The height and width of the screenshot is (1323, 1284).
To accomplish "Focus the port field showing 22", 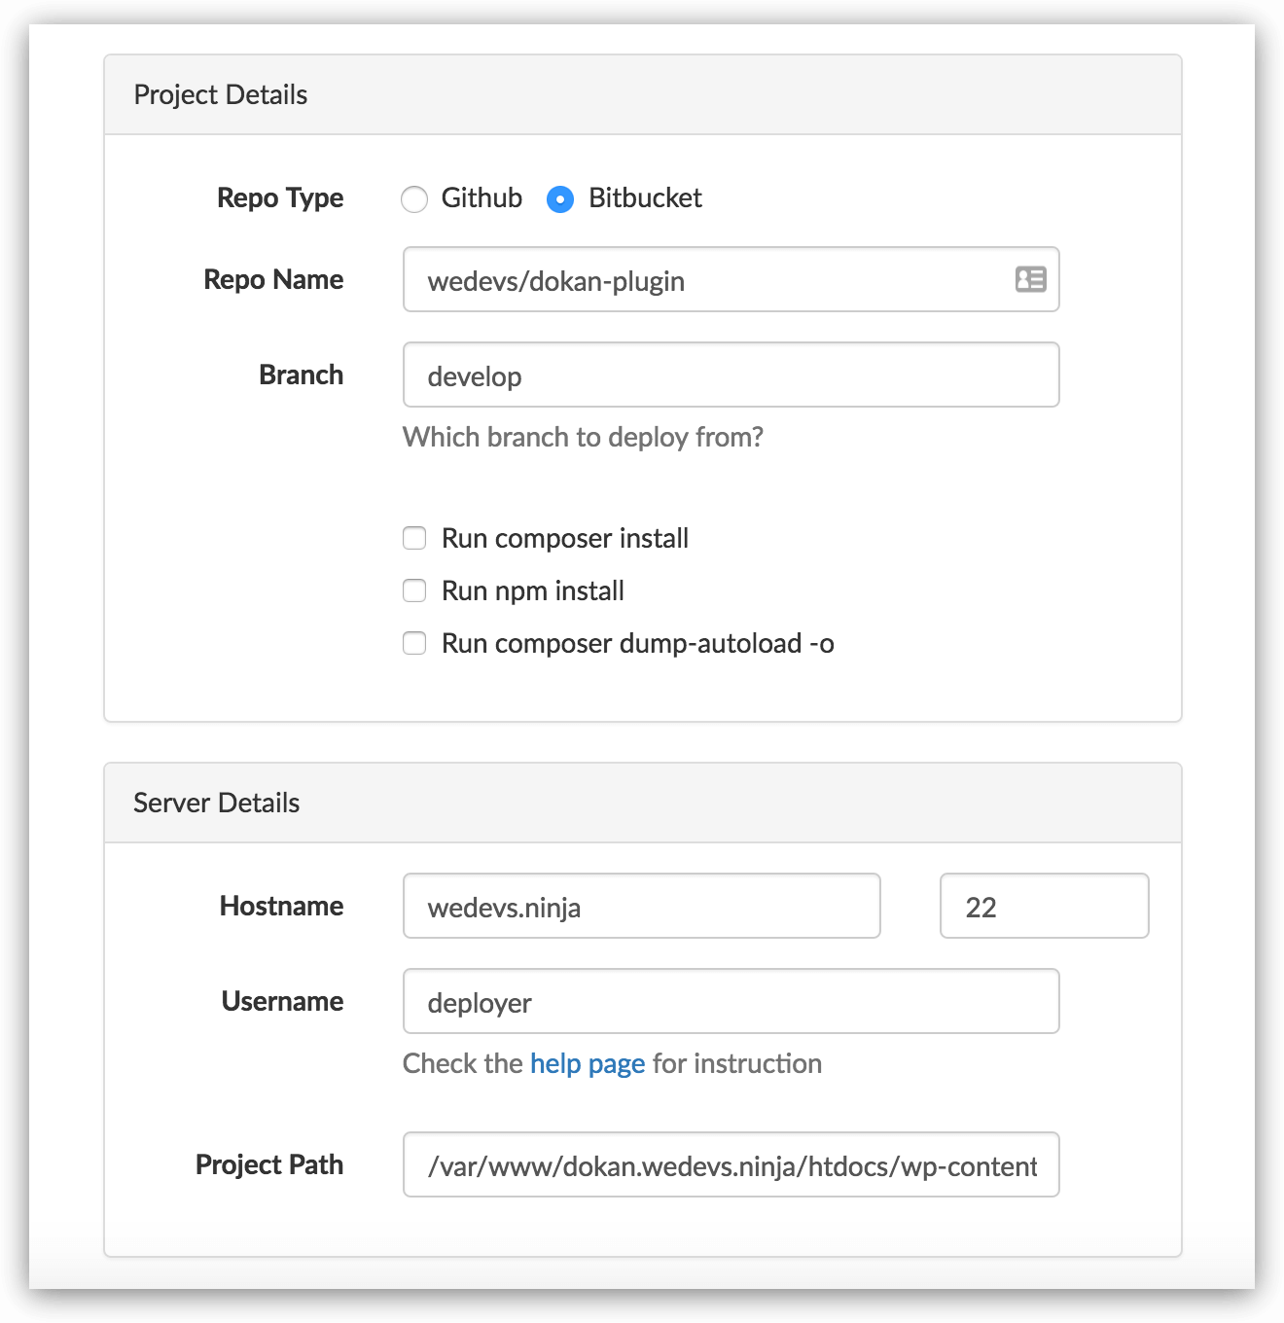I will (x=1044, y=906).
